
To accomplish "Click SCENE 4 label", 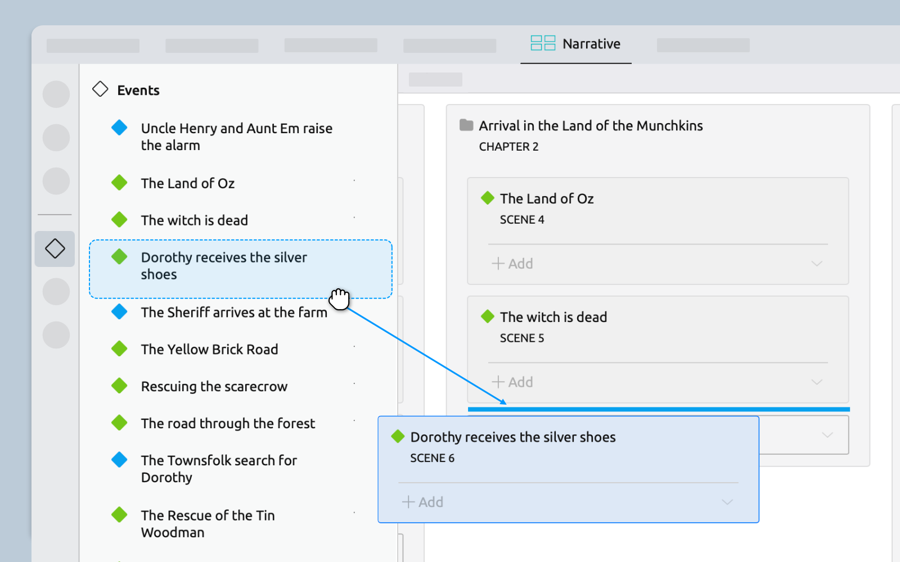I will [522, 220].
